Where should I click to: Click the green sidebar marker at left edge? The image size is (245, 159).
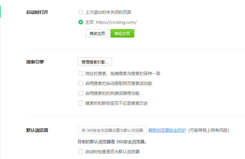(0, 12)
